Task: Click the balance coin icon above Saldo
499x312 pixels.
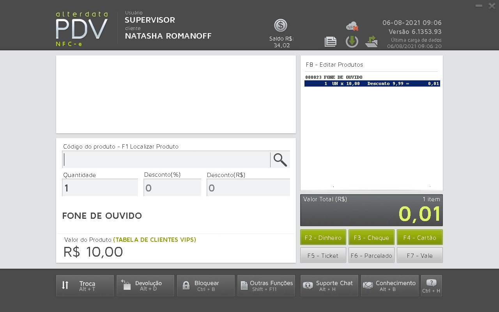Action: (281, 25)
